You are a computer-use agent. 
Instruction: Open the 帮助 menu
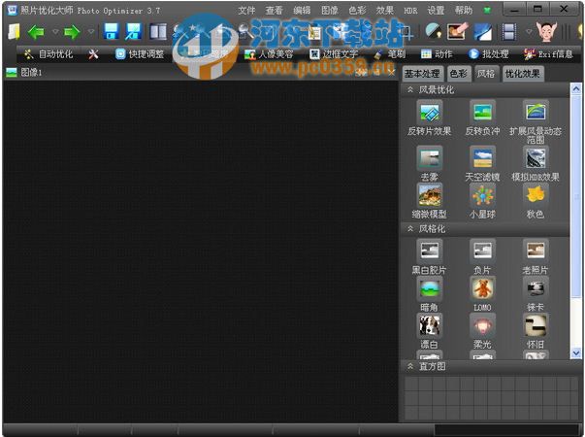tap(463, 10)
